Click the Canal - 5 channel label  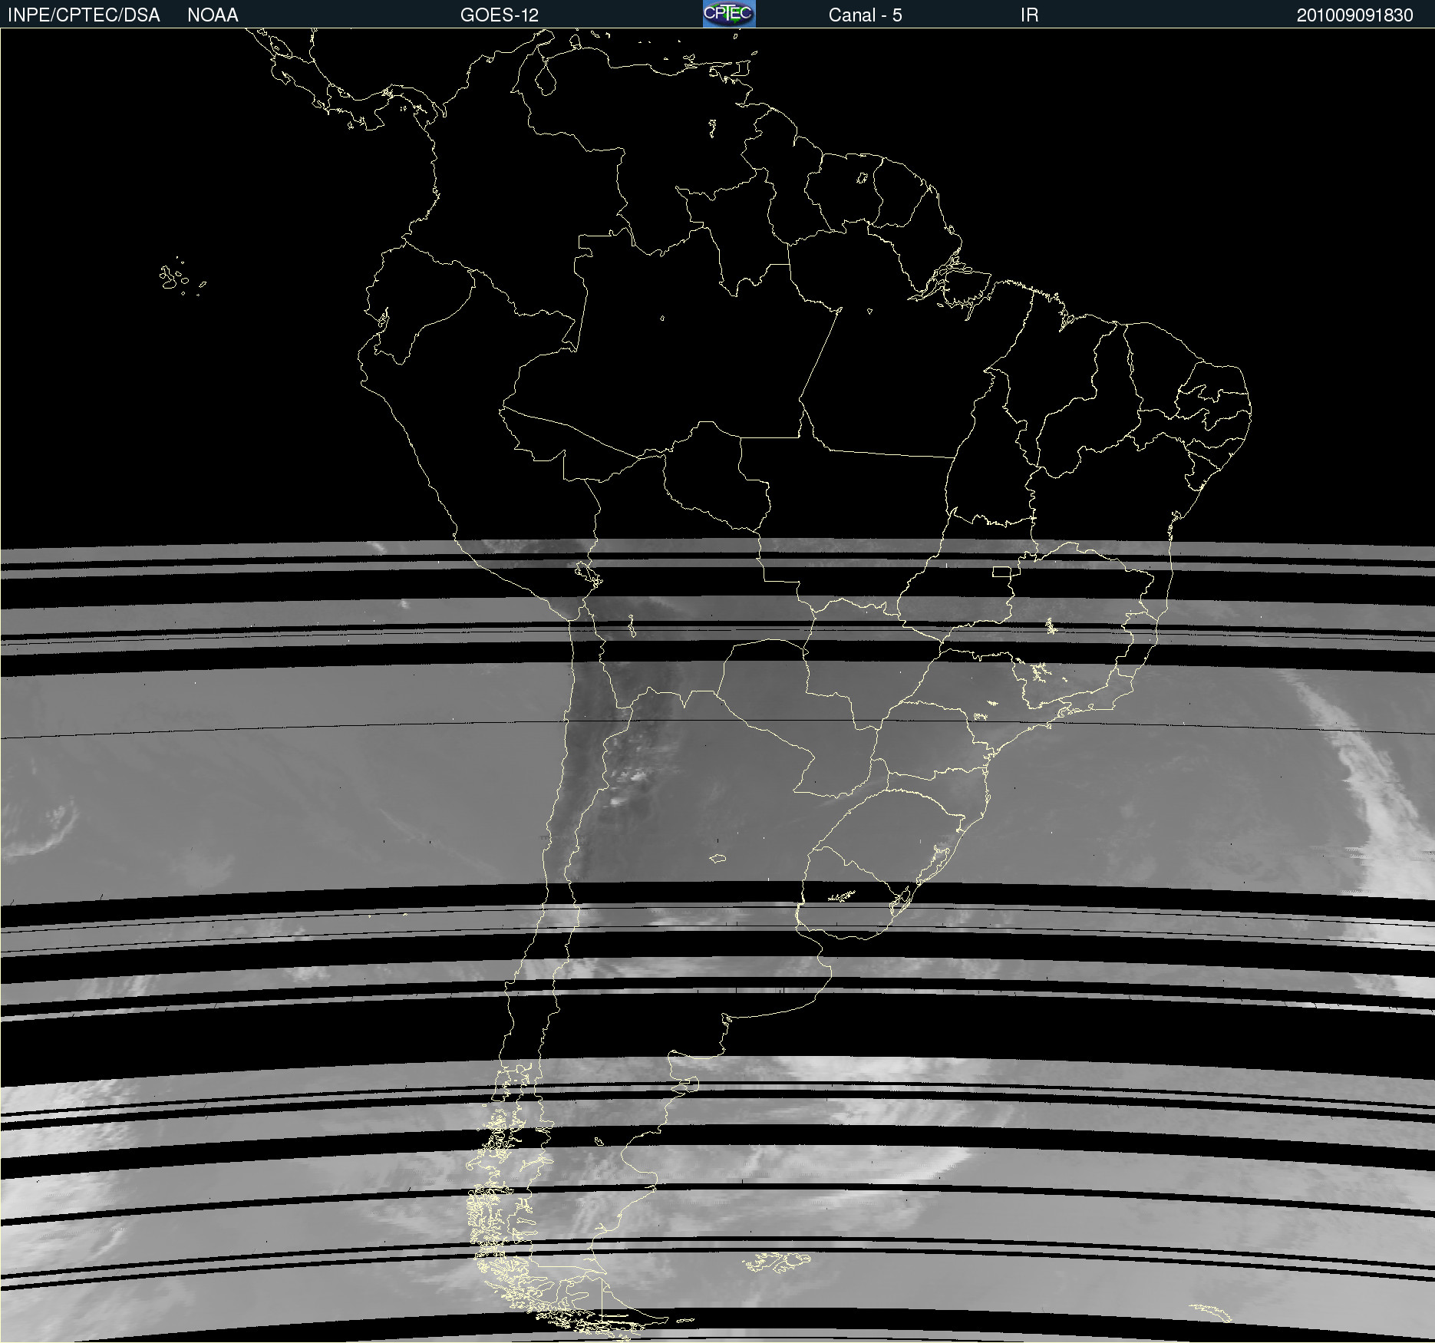(x=865, y=15)
